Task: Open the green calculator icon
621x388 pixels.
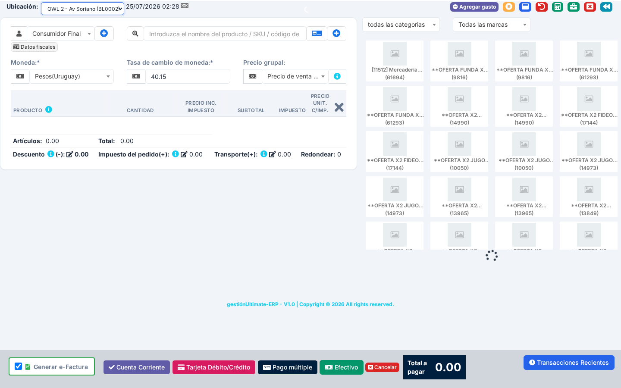Action: (x=558, y=7)
